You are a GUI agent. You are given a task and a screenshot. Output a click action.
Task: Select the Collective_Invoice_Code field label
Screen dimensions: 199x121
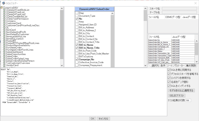point(91,62)
